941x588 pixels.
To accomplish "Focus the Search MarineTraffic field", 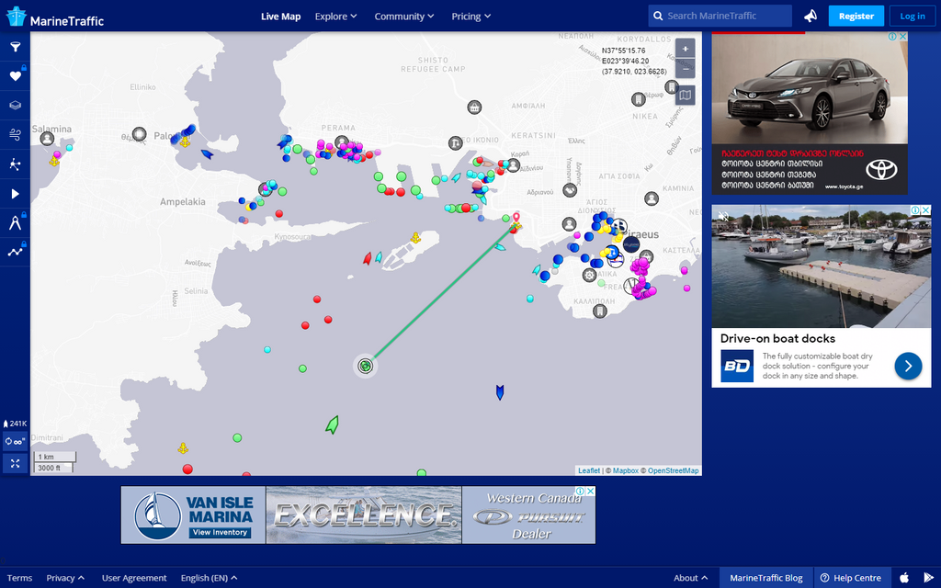I will pyautogui.click(x=720, y=16).
